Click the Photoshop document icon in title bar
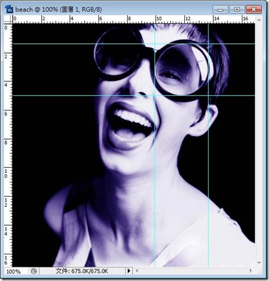 tap(9, 10)
